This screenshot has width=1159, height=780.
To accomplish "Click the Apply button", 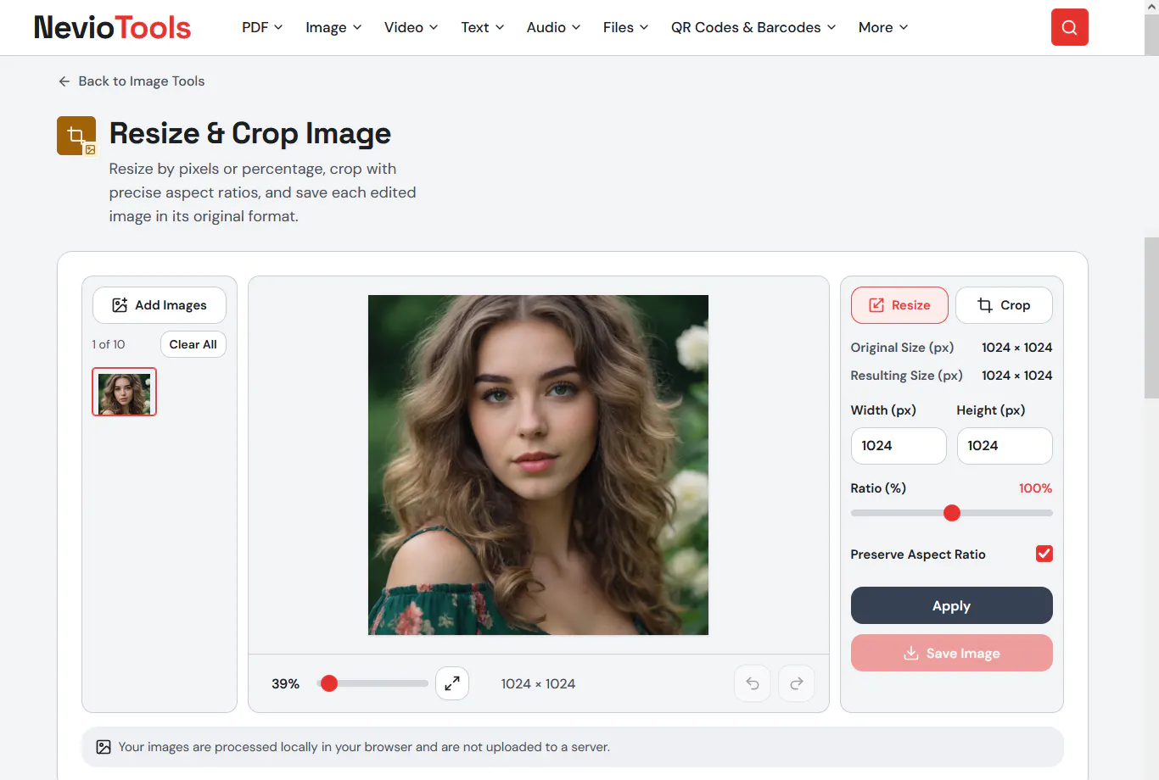I will (x=951, y=605).
